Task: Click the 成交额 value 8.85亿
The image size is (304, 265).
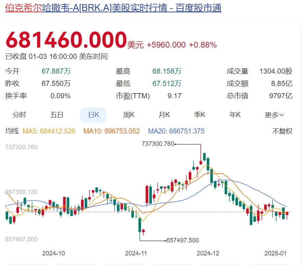Action: click(x=282, y=84)
